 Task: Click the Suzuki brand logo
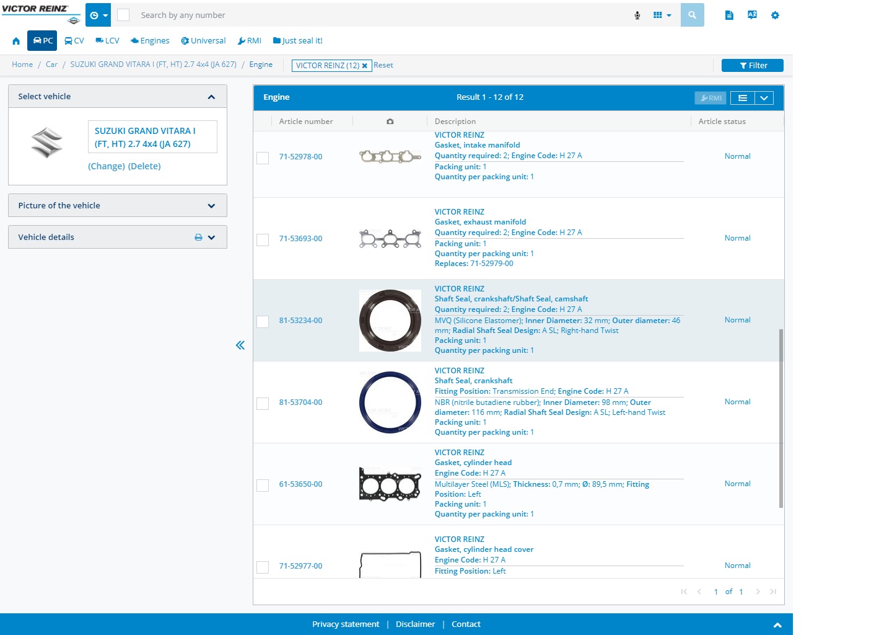coord(47,143)
